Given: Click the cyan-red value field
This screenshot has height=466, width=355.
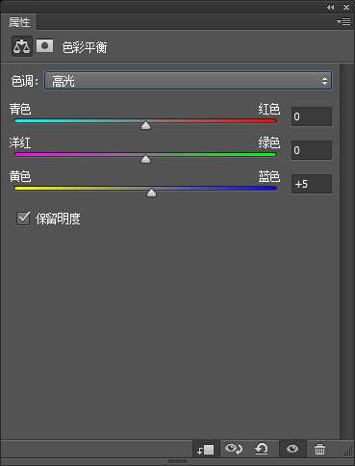Looking at the screenshot, I should (x=312, y=116).
